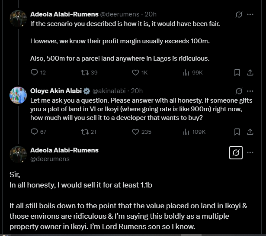Open @akinalabi profile handle link
266x236 pixels.
(x=111, y=91)
